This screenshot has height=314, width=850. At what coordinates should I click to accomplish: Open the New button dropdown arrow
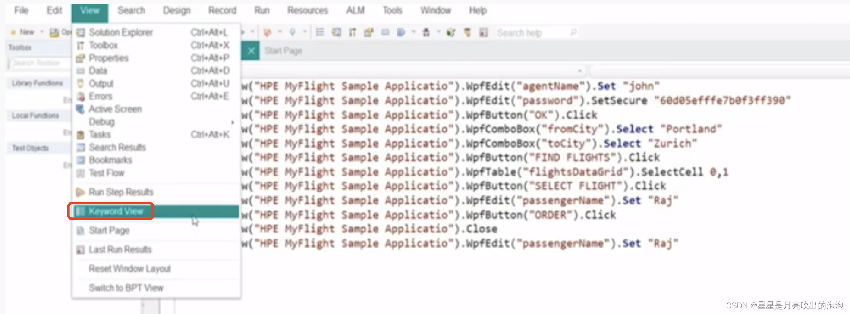pyautogui.click(x=42, y=32)
